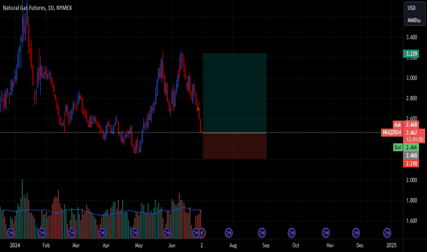Select the 2.210 stop loss price label
This screenshot has width=427, height=252.
click(411, 164)
